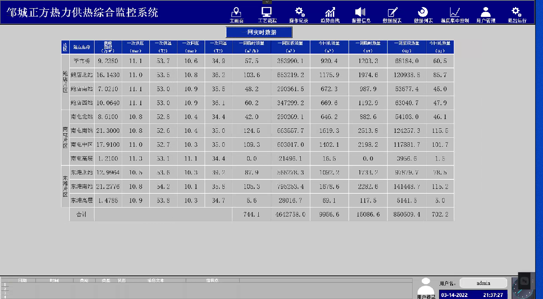543x299 pixels.
Task: Click 东滩南站 cumulative heat value 141448.7
Action: (x=407, y=187)
